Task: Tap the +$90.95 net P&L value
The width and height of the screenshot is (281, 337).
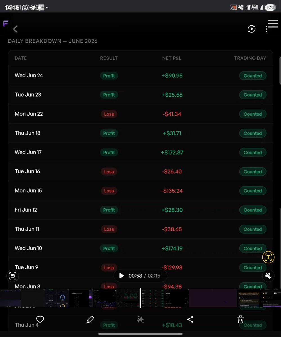Action: click(x=172, y=76)
